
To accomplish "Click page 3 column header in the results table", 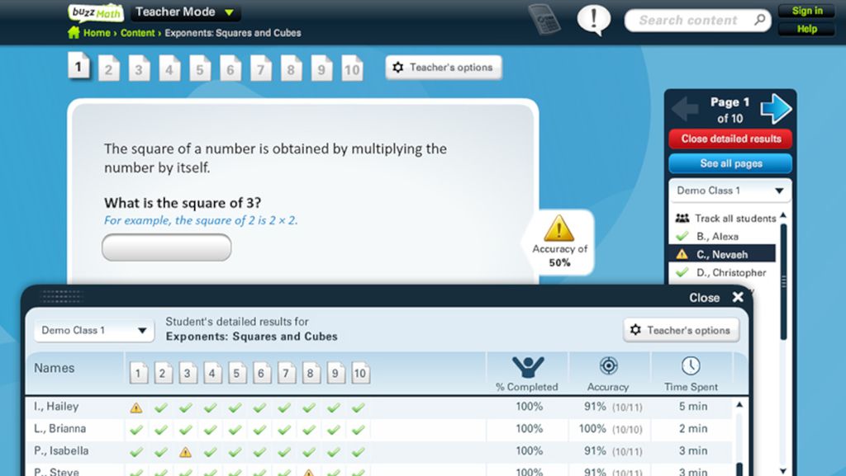I will click(188, 373).
